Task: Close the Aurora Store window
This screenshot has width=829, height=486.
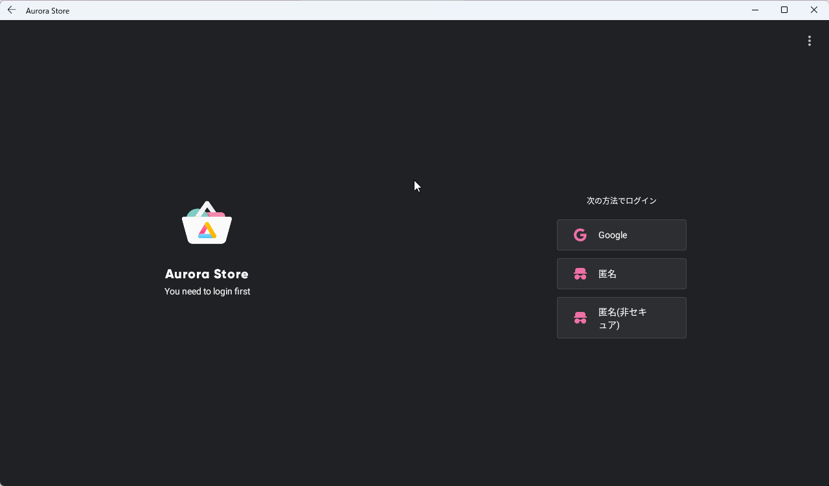Action: pos(814,10)
